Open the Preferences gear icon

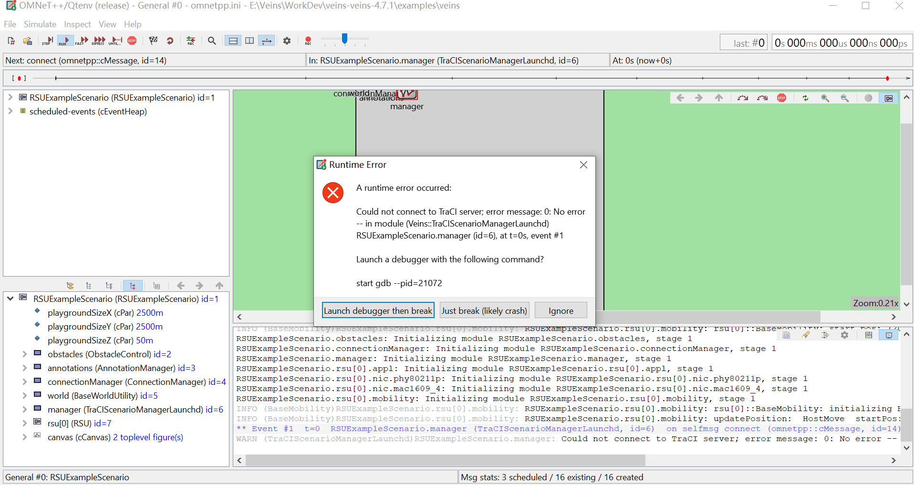287,41
